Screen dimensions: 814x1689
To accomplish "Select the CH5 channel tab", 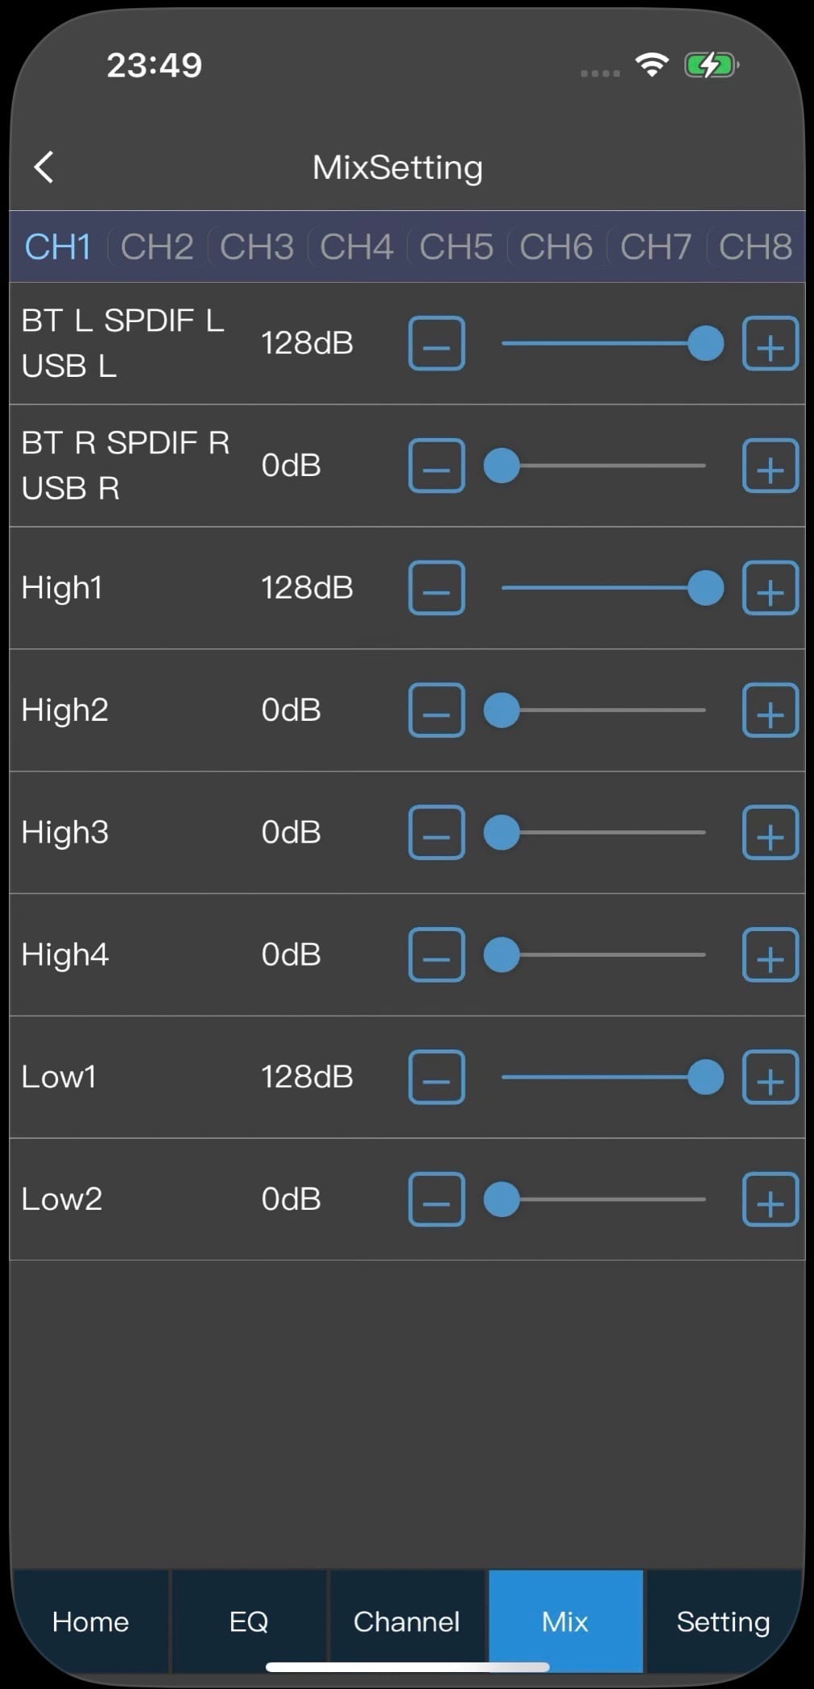I will point(457,247).
